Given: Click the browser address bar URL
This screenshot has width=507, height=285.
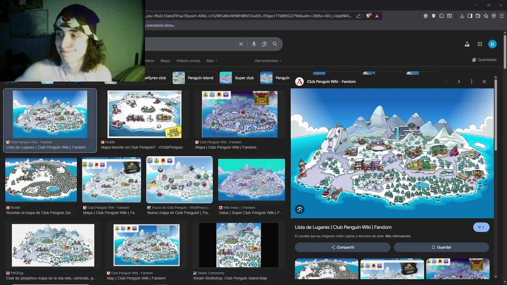Looking at the screenshot, I should [x=248, y=16].
